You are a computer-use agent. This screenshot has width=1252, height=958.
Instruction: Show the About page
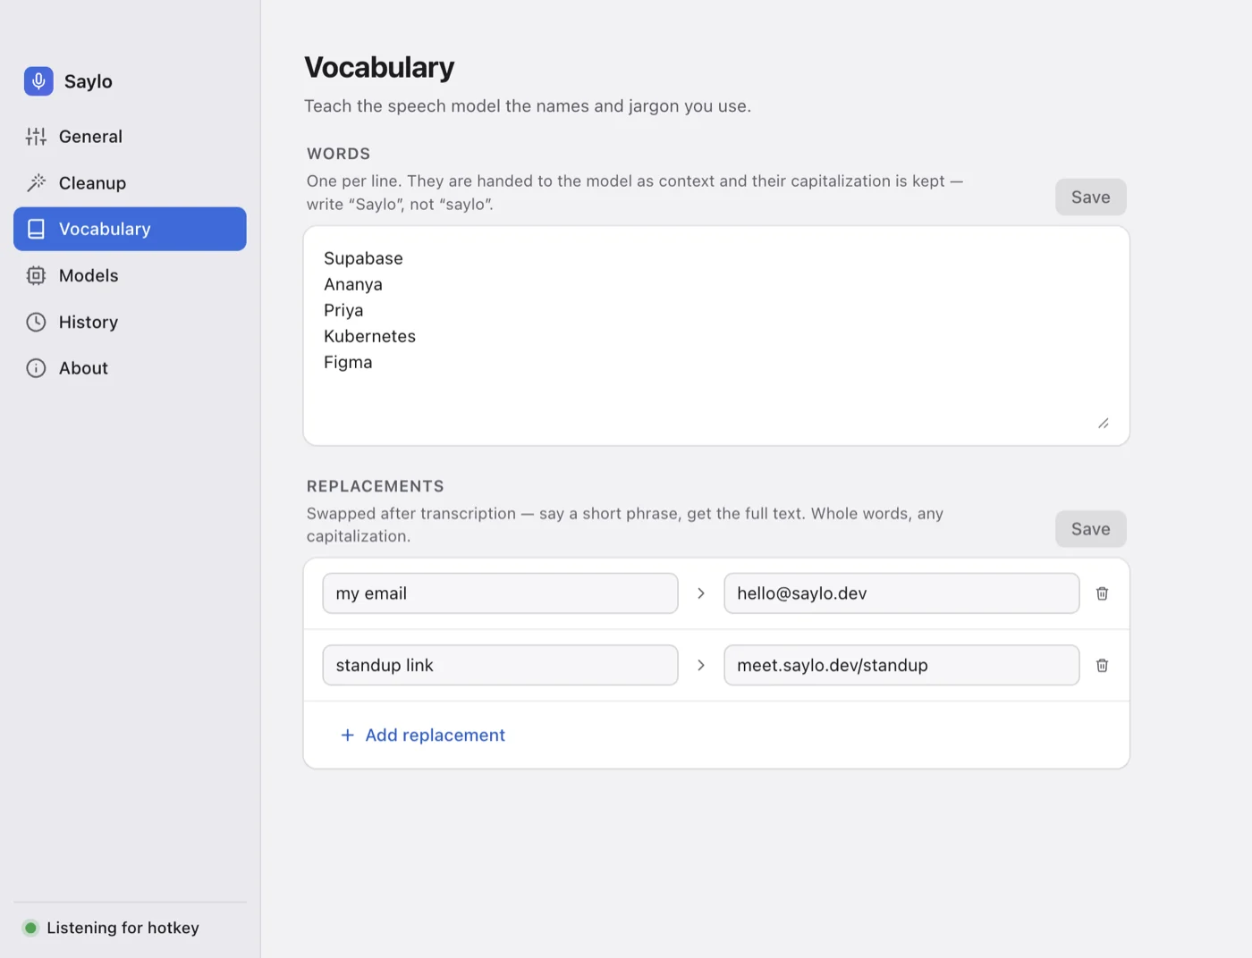(x=130, y=368)
